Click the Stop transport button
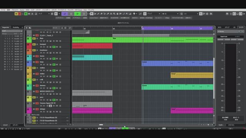The height and width of the screenshot is (138, 246). pos(71,14)
